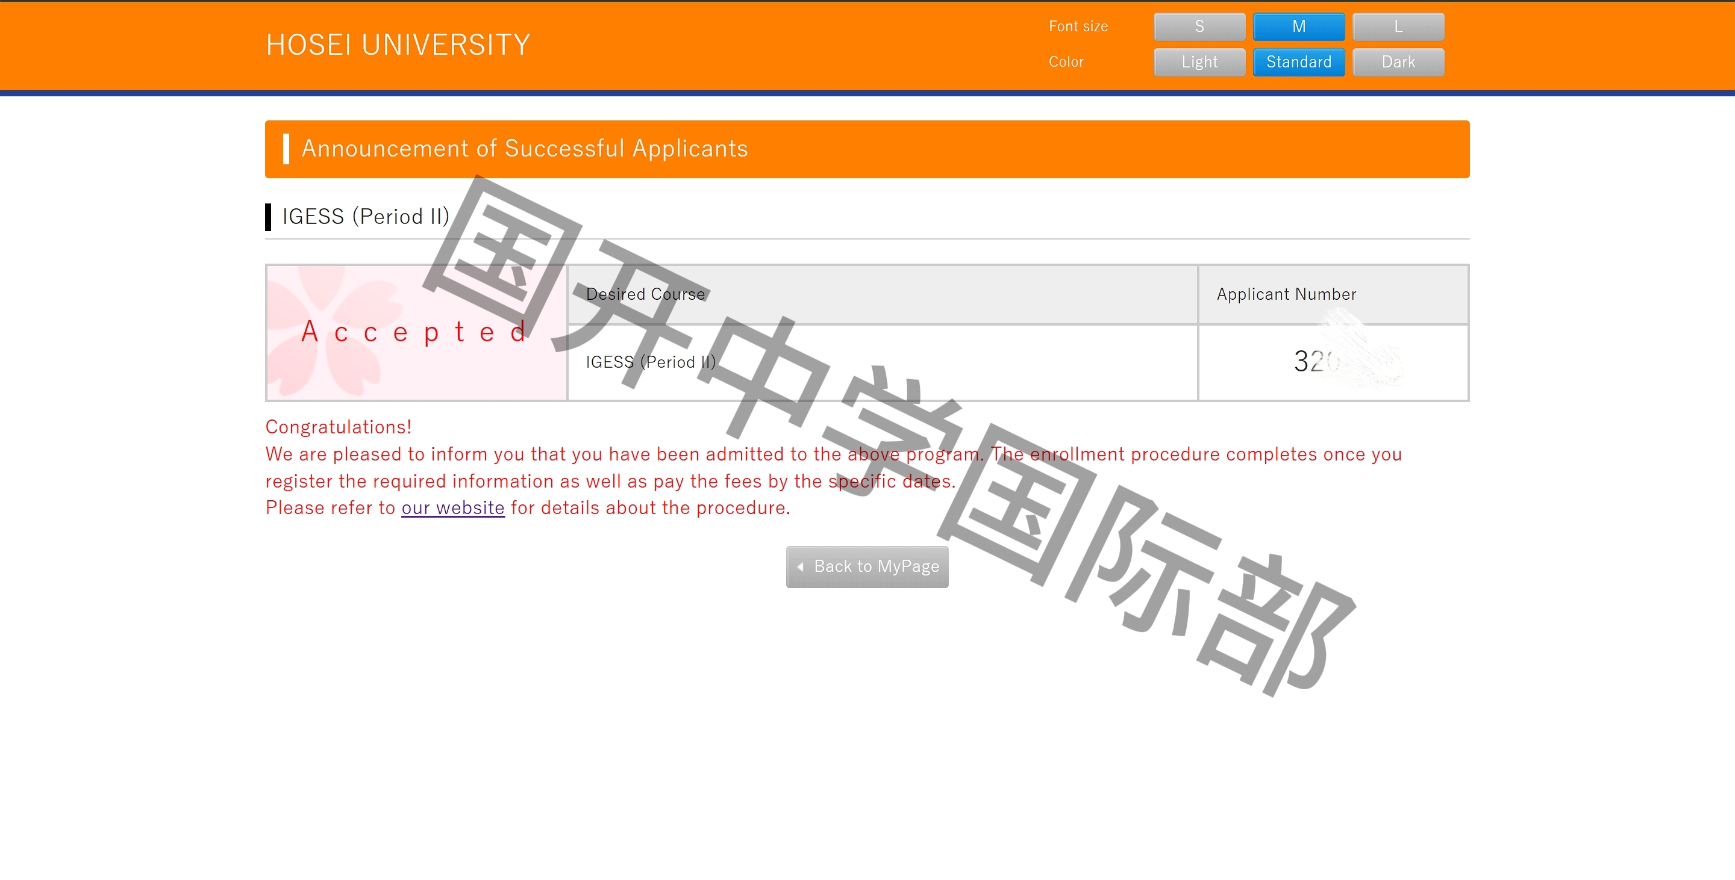Click the IGESS (Period II) course cell
The height and width of the screenshot is (880, 1735).
coord(883,362)
